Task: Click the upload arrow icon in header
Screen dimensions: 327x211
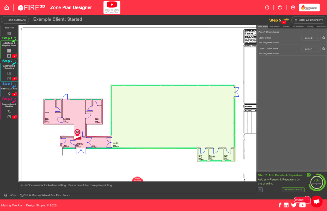Action: tap(267, 7)
